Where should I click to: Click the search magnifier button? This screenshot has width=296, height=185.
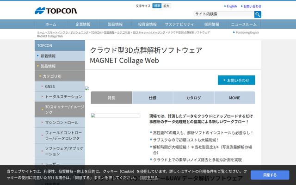[258, 14]
